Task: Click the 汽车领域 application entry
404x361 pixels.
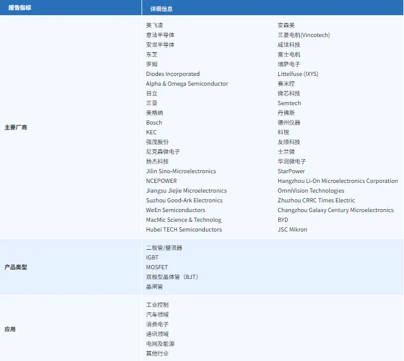Action: point(157,315)
